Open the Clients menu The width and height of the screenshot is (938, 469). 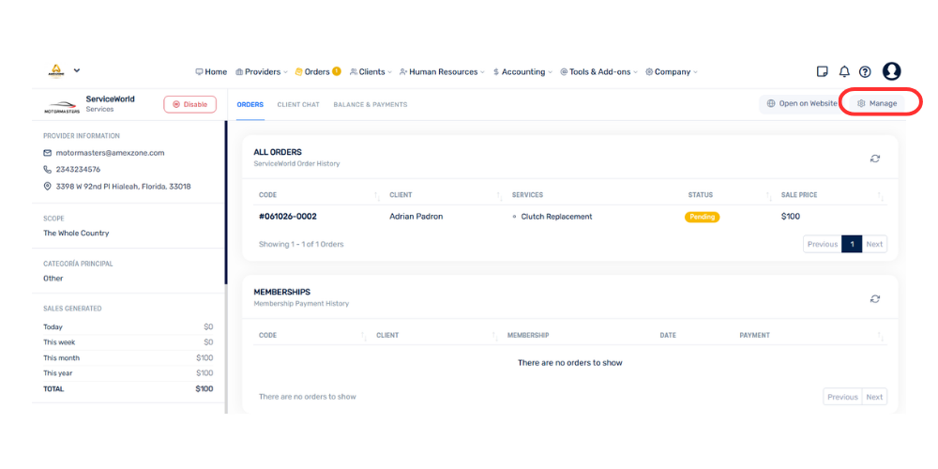pos(371,72)
